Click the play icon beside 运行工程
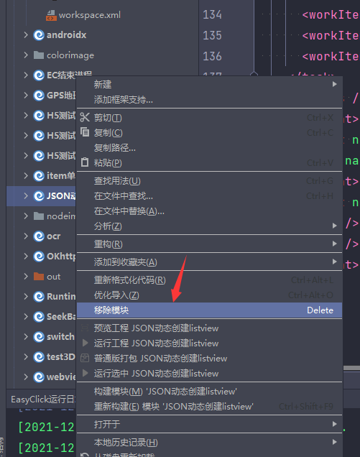 point(85,343)
